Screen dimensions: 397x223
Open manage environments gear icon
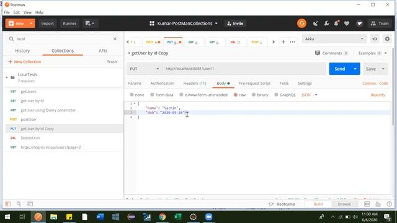[387, 39]
